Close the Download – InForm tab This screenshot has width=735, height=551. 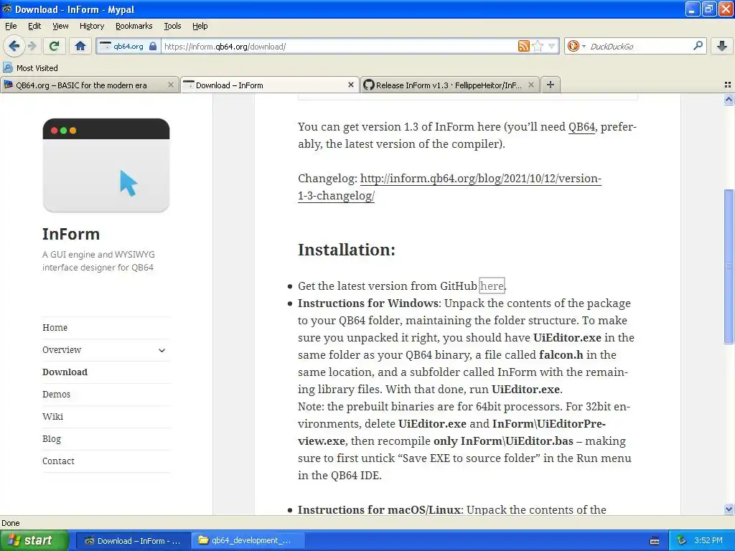pyautogui.click(x=350, y=85)
